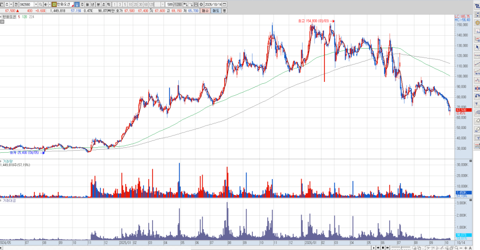This screenshot has height=250, width=480.
Task: Open the interval value dropdown after 120
Action: click(162, 4)
